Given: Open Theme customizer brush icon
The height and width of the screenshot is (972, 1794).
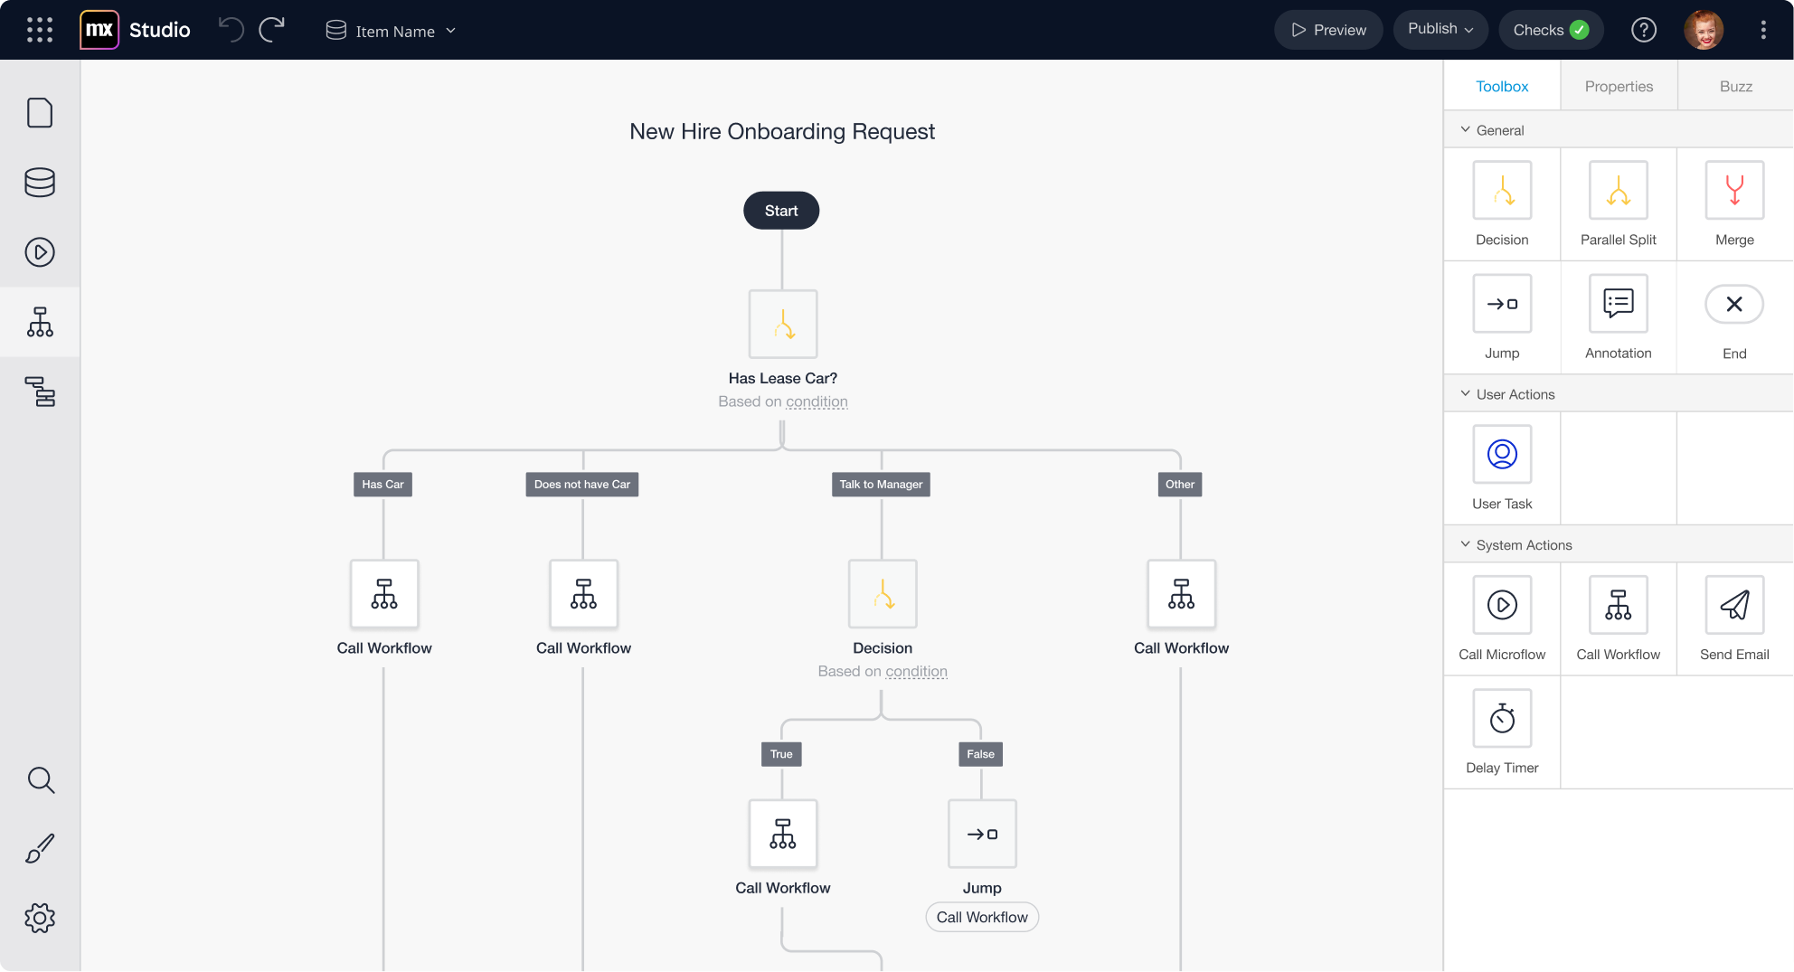Looking at the screenshot, I should [40, 848].
